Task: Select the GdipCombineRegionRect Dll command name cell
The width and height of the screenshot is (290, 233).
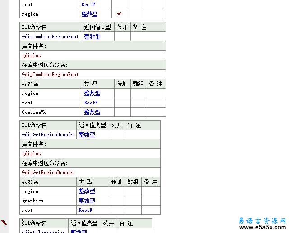Action: pyautogui.click(x=51, y=36)
